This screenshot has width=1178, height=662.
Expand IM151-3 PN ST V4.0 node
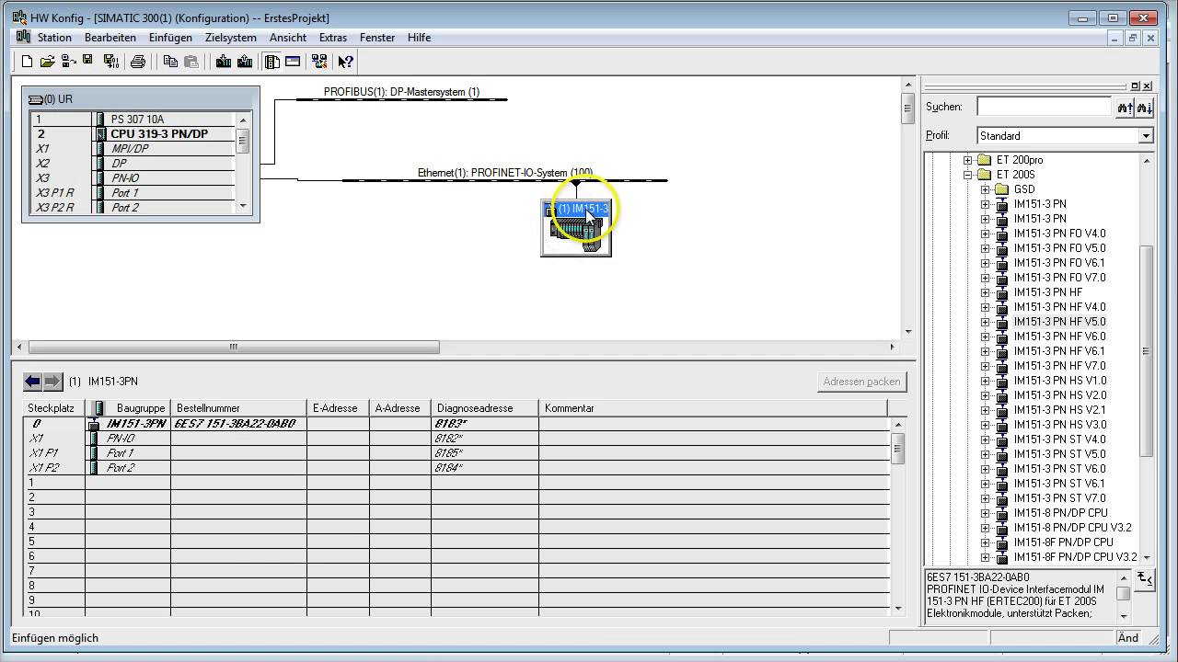(985, 439)
